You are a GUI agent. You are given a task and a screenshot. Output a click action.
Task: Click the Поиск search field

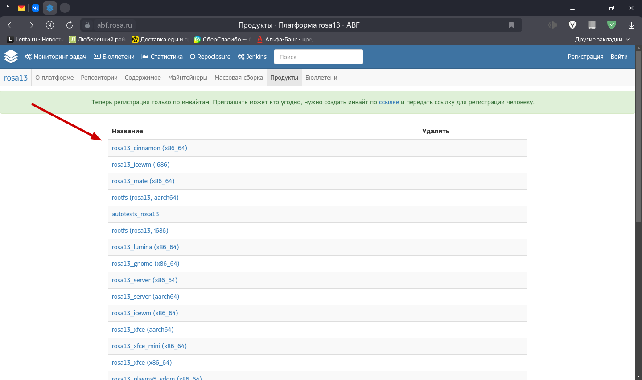318,57
